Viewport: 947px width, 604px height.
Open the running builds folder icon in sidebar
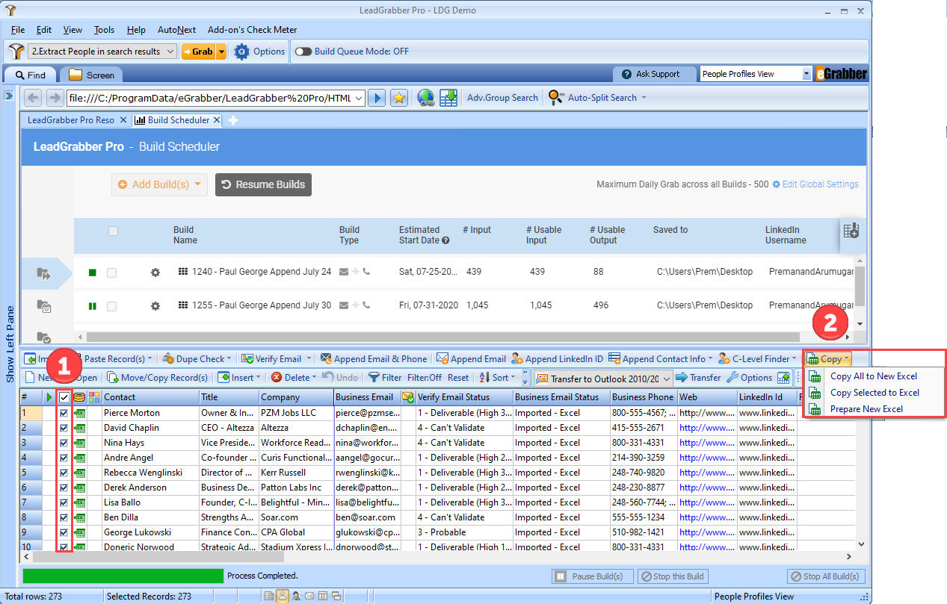coord(44,275)
